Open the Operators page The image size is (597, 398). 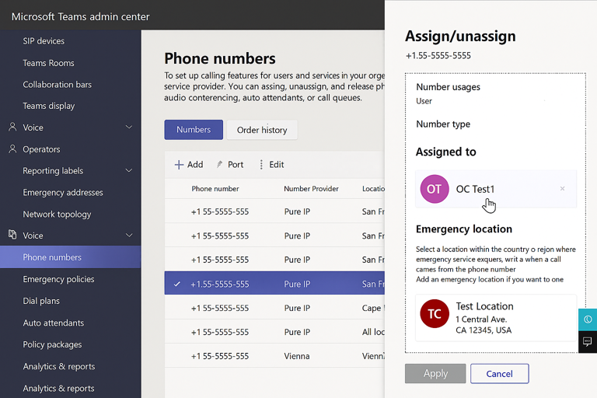[41, 149]
